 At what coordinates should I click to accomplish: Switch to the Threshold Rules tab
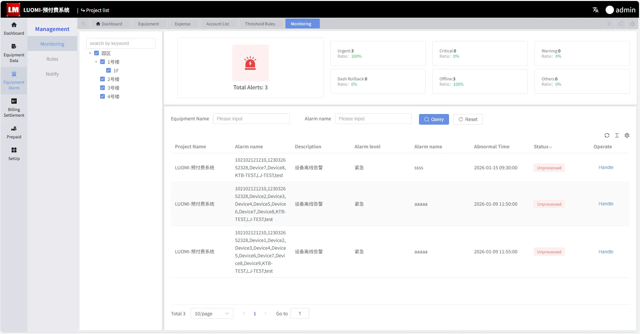260,24
